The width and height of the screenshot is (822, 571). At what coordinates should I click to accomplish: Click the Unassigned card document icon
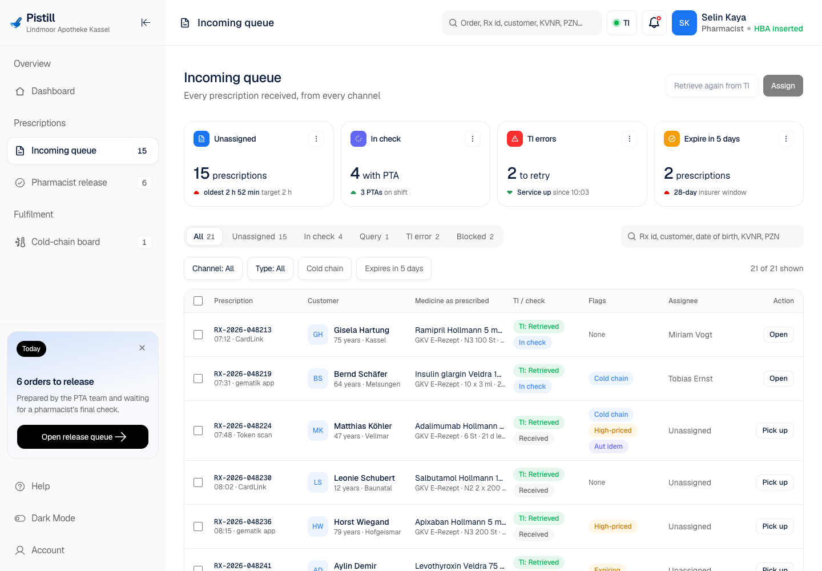(202, 139)
